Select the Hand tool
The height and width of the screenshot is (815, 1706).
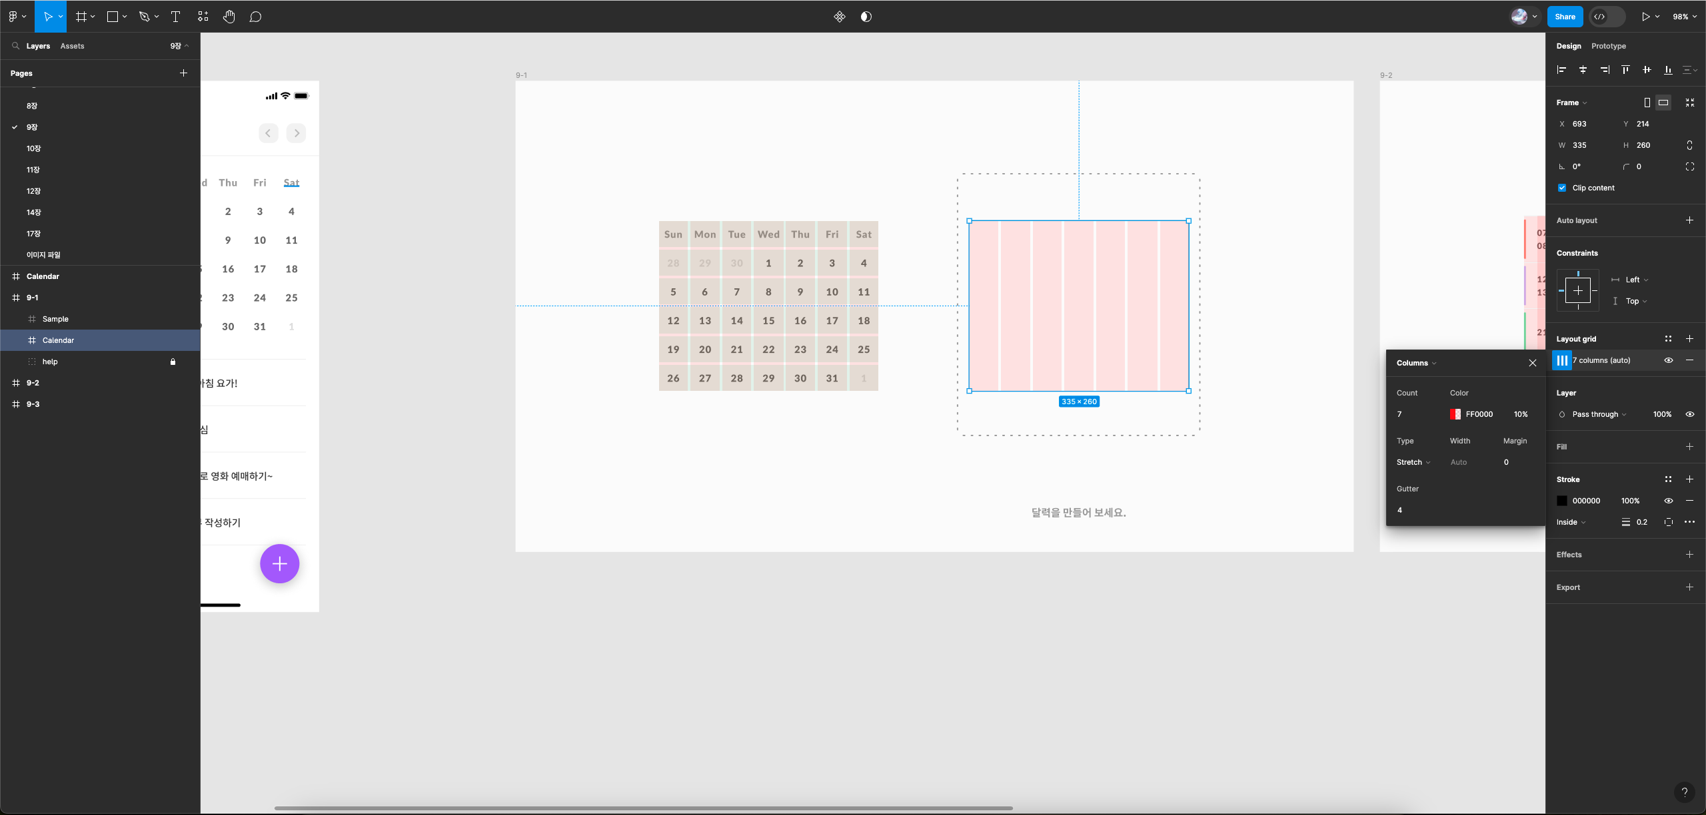(229, 17)
